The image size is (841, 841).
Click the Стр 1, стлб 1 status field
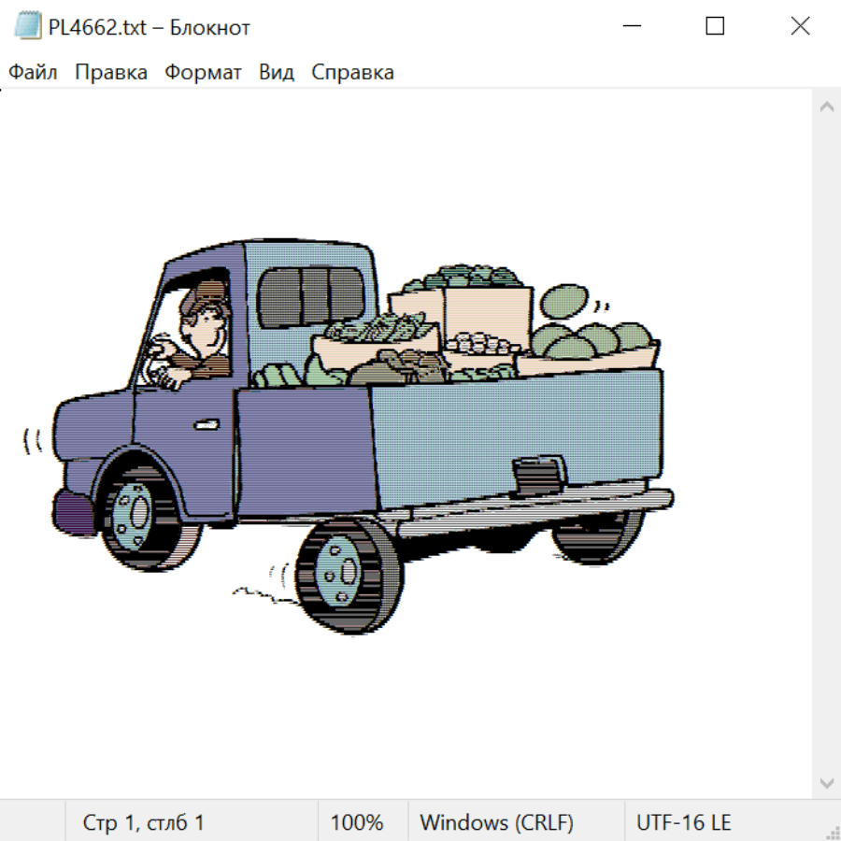point(144,823)
